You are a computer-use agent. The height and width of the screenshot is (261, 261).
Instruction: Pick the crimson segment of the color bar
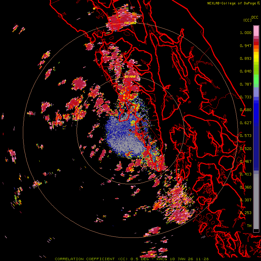tap(256, 40)
